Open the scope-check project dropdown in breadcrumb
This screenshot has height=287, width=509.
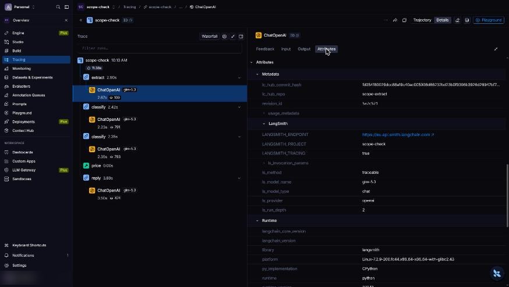[114, 7]
